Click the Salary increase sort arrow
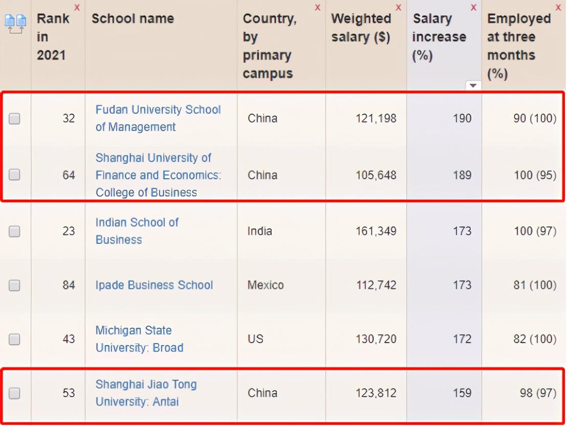This screenshot has width=567, height=426. point(473,86)
